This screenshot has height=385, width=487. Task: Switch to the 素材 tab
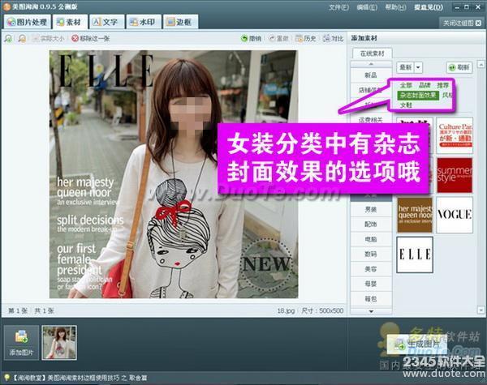[70, 22]
